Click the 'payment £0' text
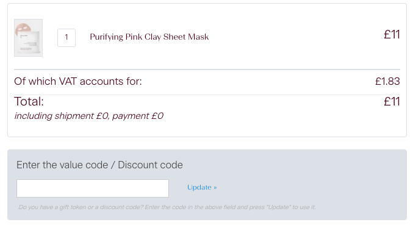The width and height of the screenshot is (413, 225). [x=138, y=116]
